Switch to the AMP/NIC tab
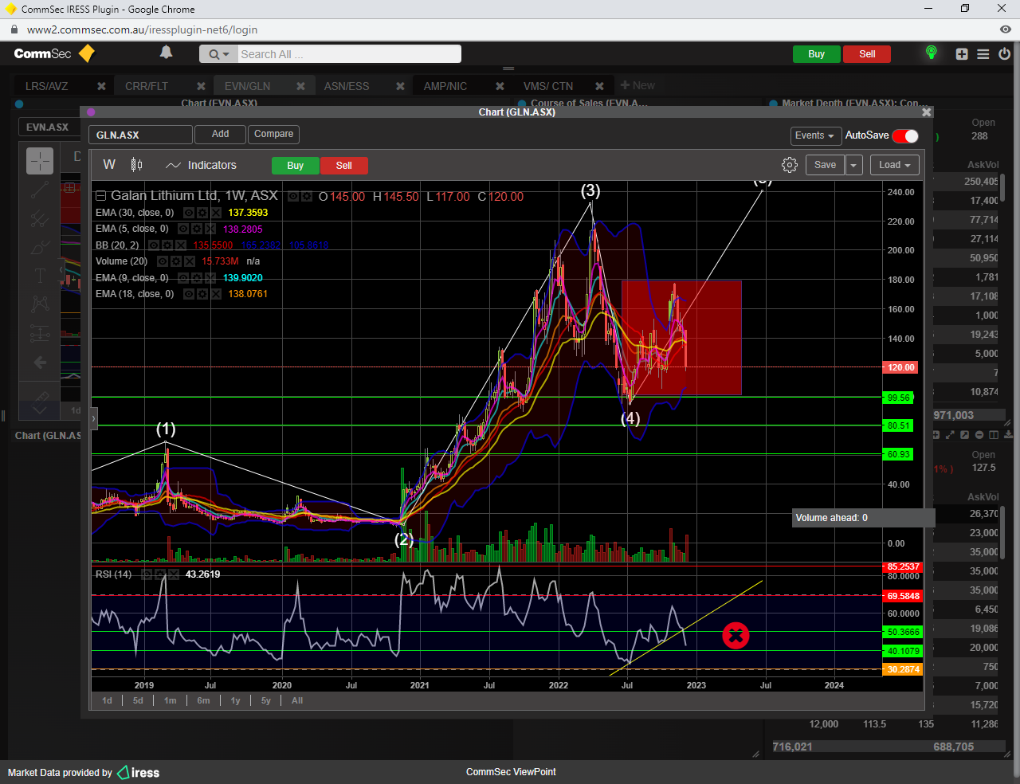 click(x=445, y=86)
